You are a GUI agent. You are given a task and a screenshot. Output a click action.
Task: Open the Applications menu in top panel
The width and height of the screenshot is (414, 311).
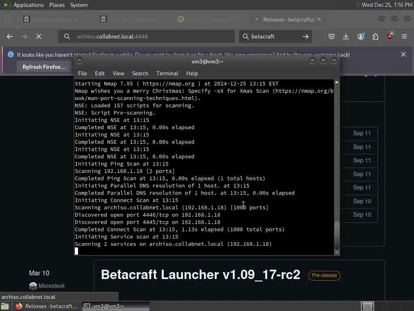29,5
